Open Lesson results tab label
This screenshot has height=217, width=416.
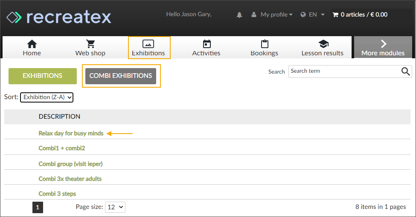pyautogui.click(x=323, y=53)
